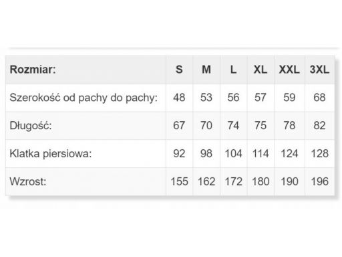342x257 pixels.
Task: Click width value 68 for size 3XL
Action: pyautogui.click(x=319, y=98)
